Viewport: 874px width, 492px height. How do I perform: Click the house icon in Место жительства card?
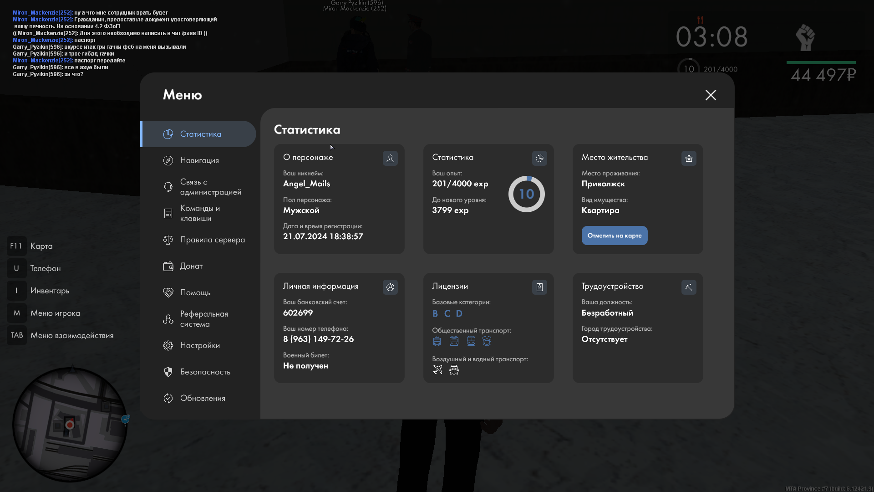pyautogui.click(x=689, y=158)
